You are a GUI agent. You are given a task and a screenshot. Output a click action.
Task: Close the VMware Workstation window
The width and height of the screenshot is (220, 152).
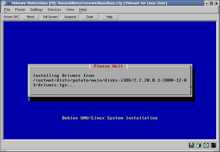[x=216, y=3]
